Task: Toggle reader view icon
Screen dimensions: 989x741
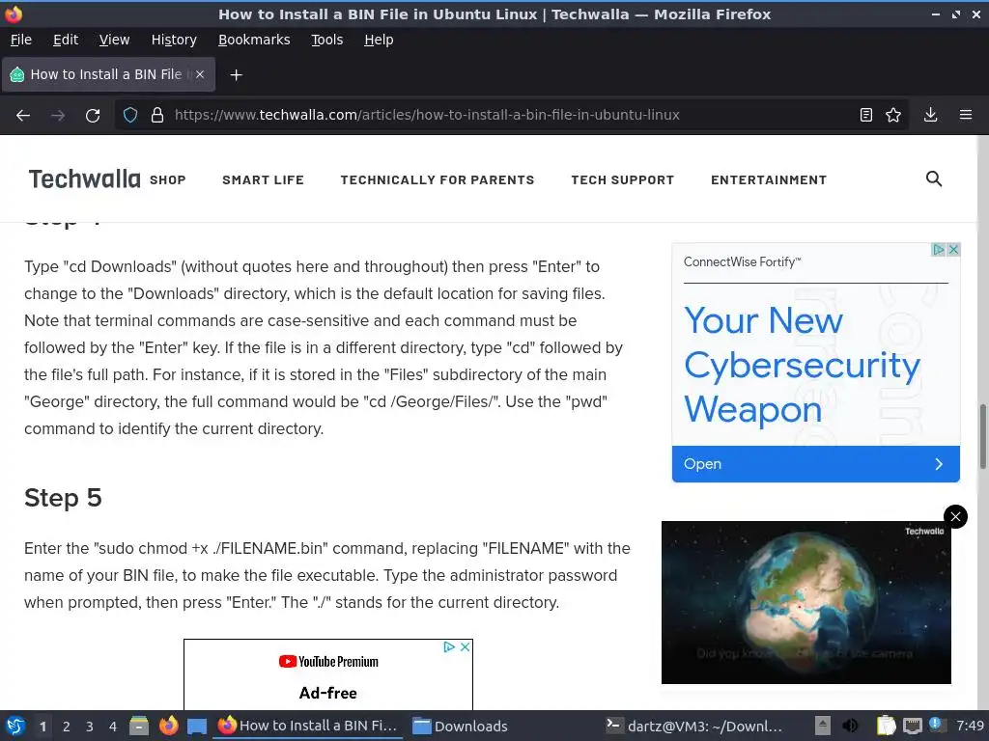Action: pyautogui.click(x=866, y=115)
